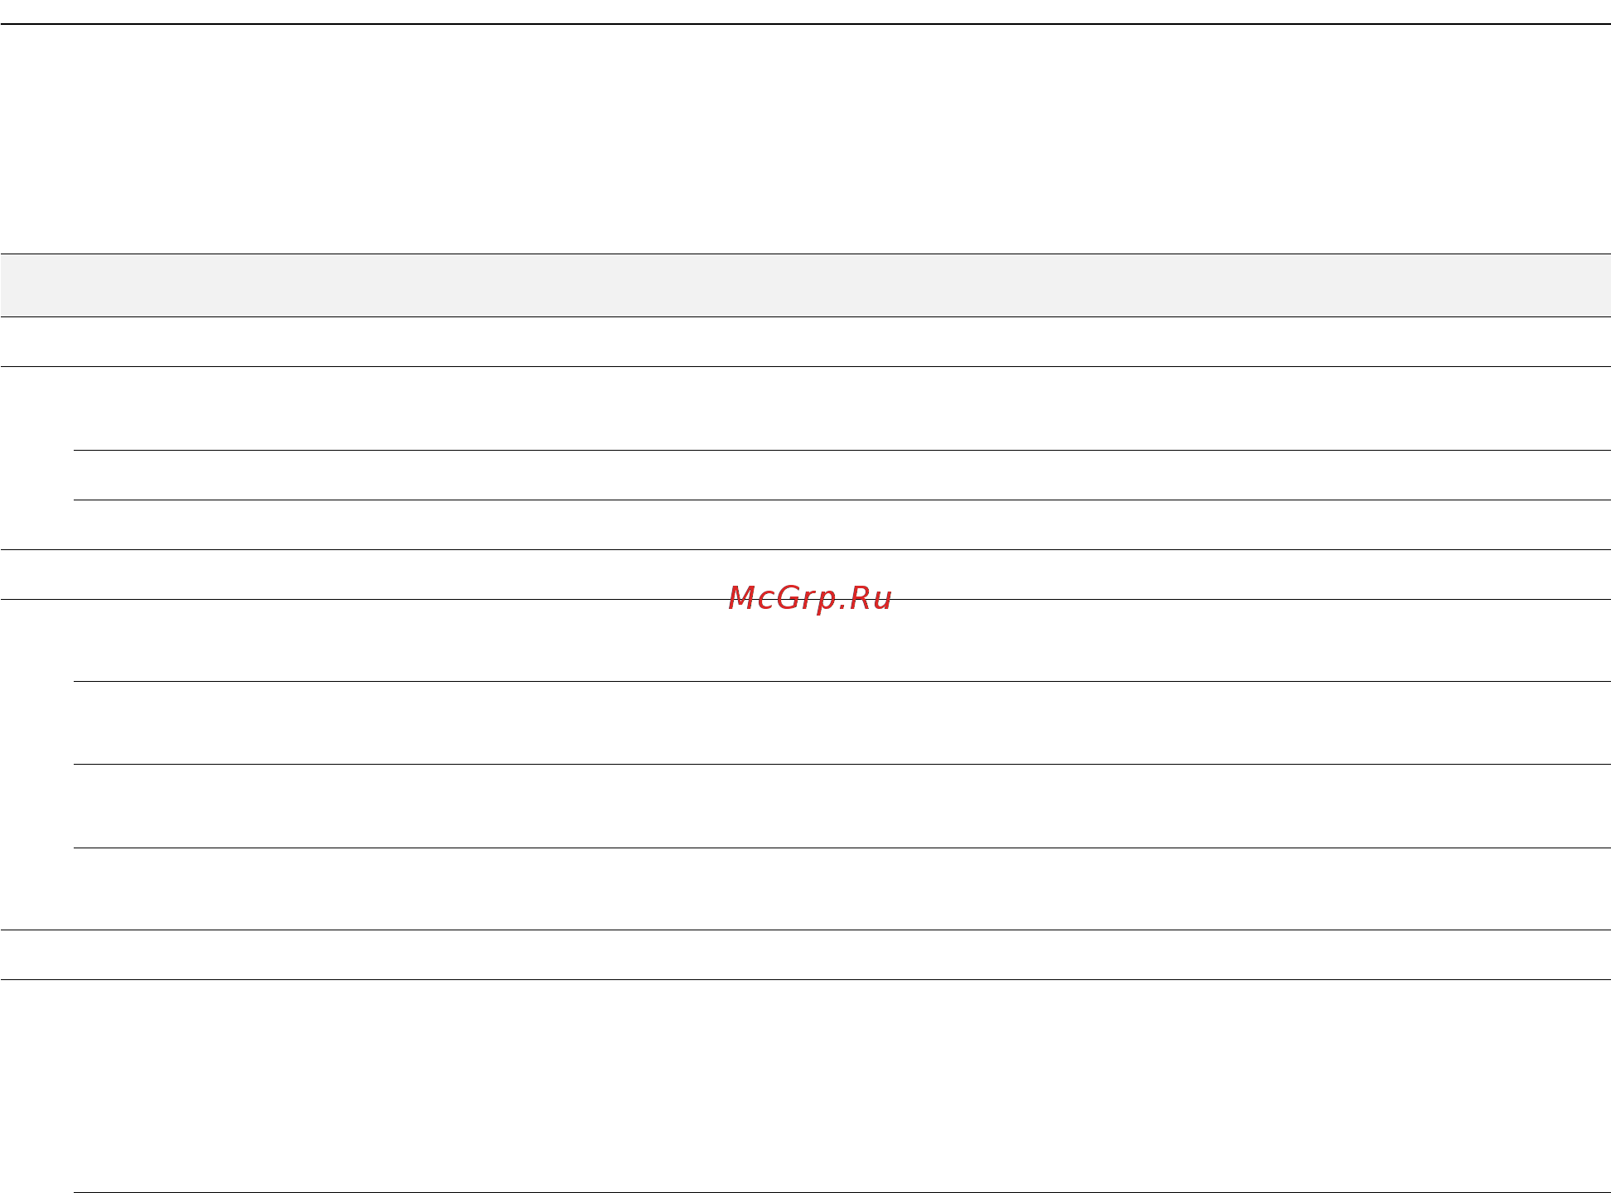Click the top horizontal rule line
Image resolution: width=1611 pixels, height=1193 pixels.
coord(805,24)
